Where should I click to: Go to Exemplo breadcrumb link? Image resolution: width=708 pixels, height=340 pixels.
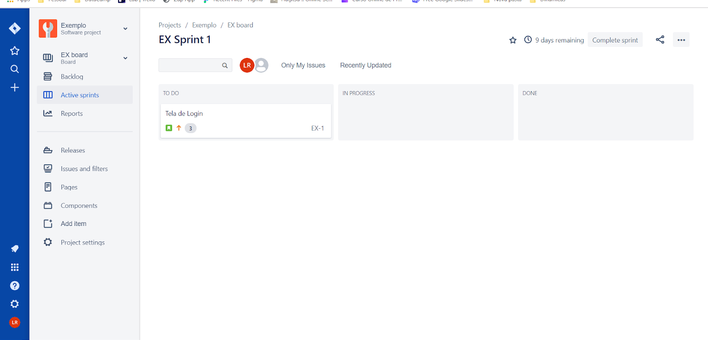[204, 25]
